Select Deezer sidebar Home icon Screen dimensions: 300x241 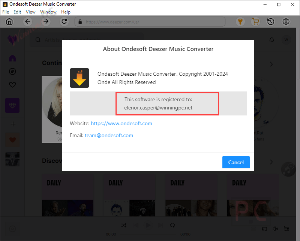(x=12, y=58)
